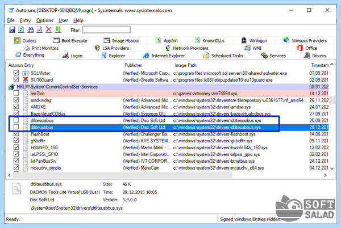Click the Logon tab icon
The image size is (341, 228).
tap(65, 56)
